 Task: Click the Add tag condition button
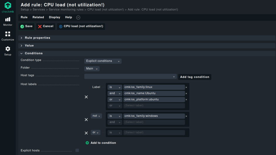[x=194, y=77]
